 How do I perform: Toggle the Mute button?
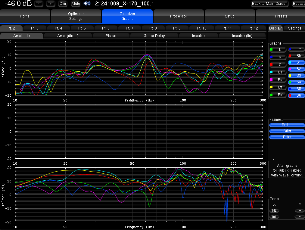click(x=76, y=4)
